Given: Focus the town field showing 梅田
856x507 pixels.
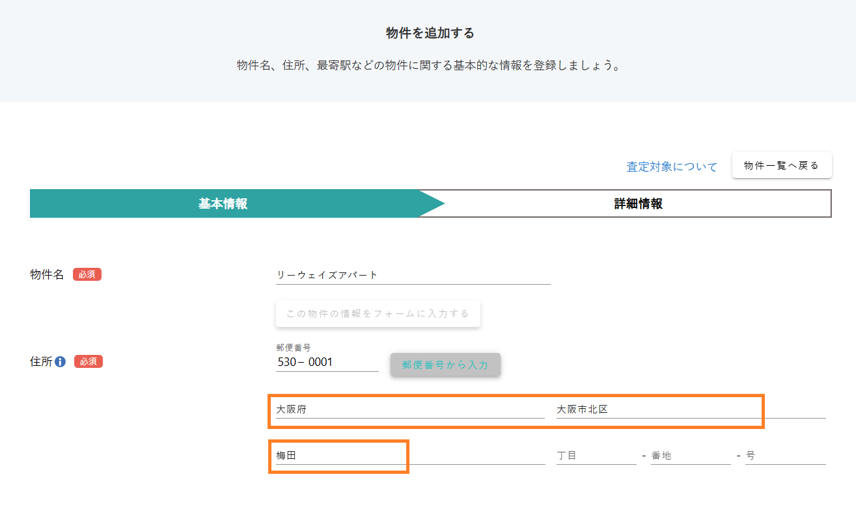Looking at the screenshot, I should click(x=409, y=456).
